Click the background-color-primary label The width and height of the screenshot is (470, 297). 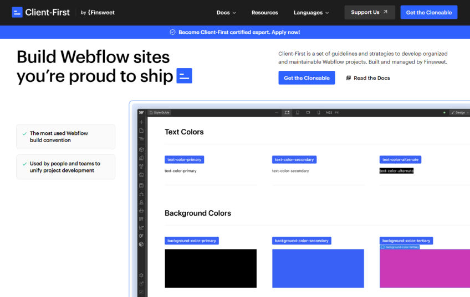tap(192, 241)
